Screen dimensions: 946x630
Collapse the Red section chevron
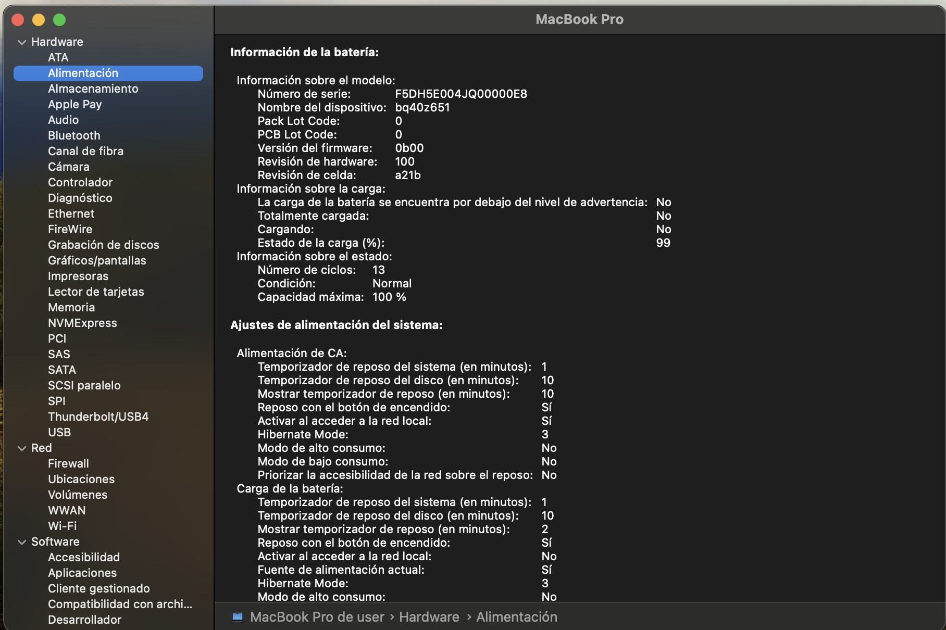pyautogui.click(x=22, y=448)
